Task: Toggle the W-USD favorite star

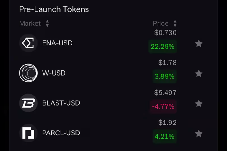Action: [x=199, y=73]
